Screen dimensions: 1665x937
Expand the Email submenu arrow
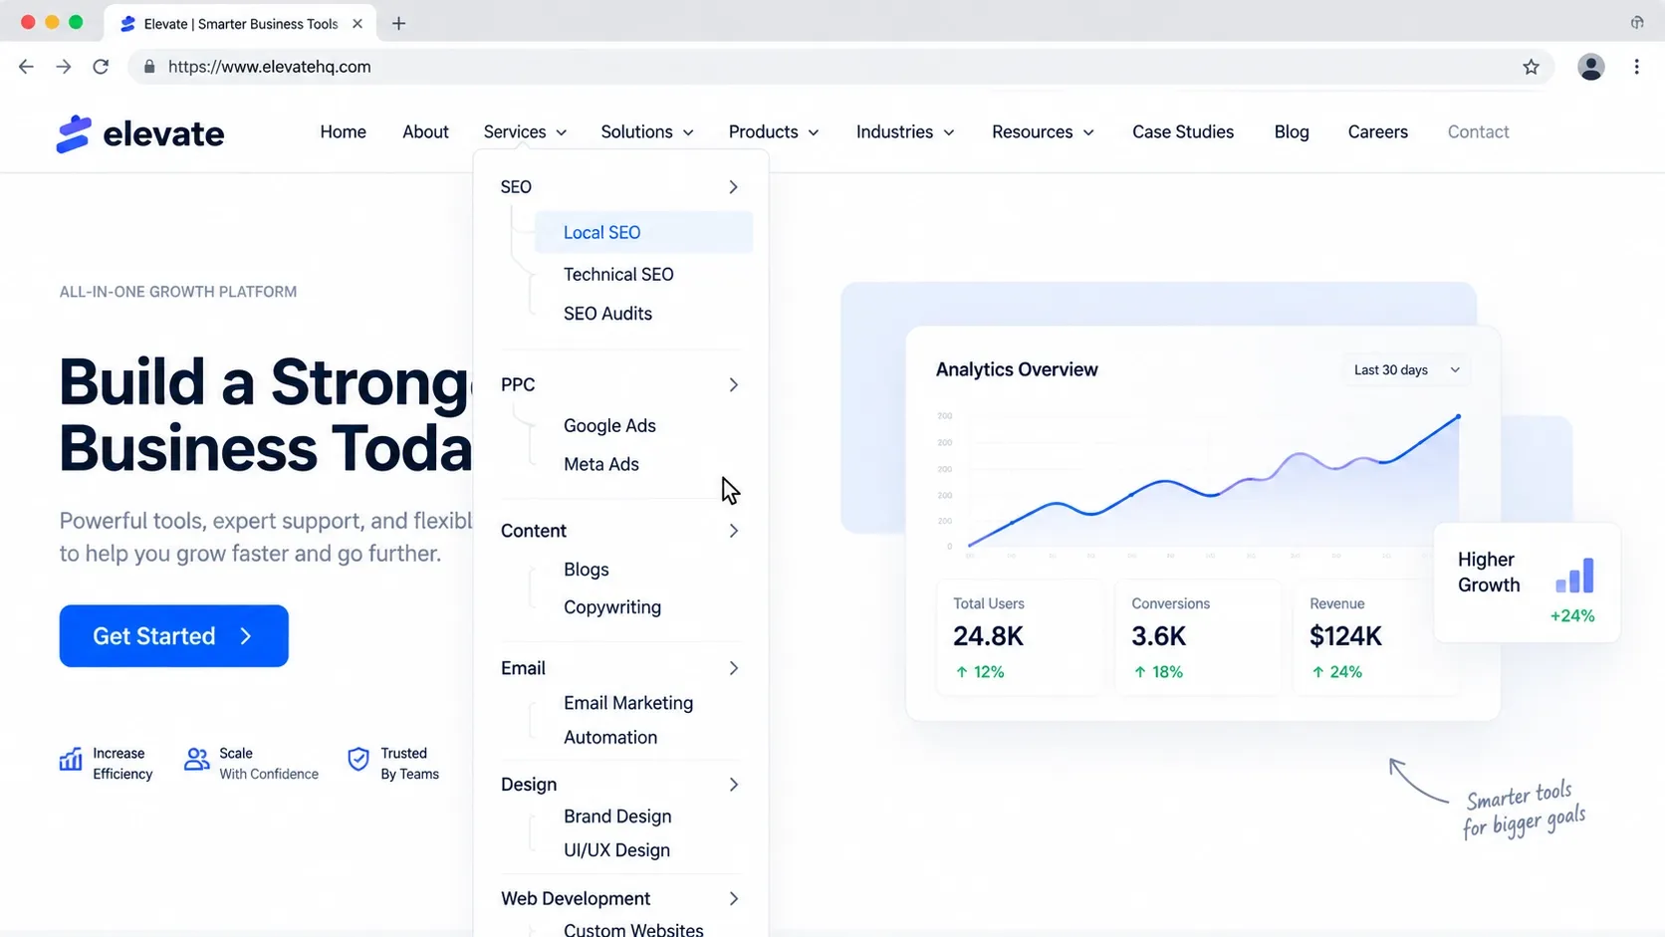tap(733, 668)
